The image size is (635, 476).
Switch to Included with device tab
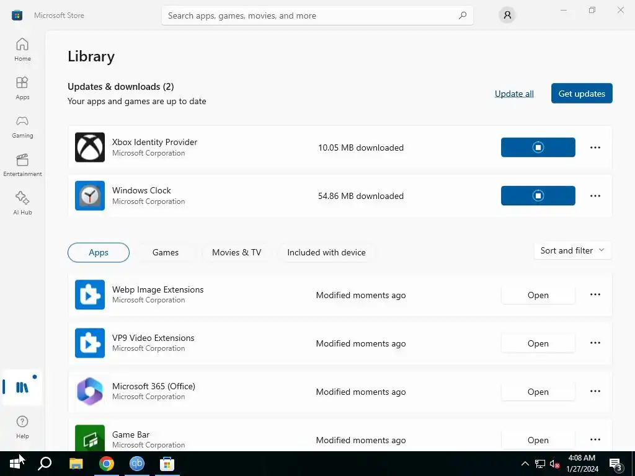point(326,253)
